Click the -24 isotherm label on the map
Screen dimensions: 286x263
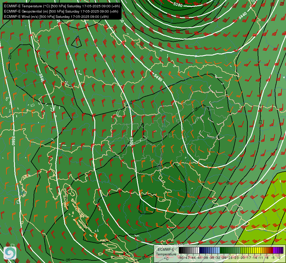(228, 183)
